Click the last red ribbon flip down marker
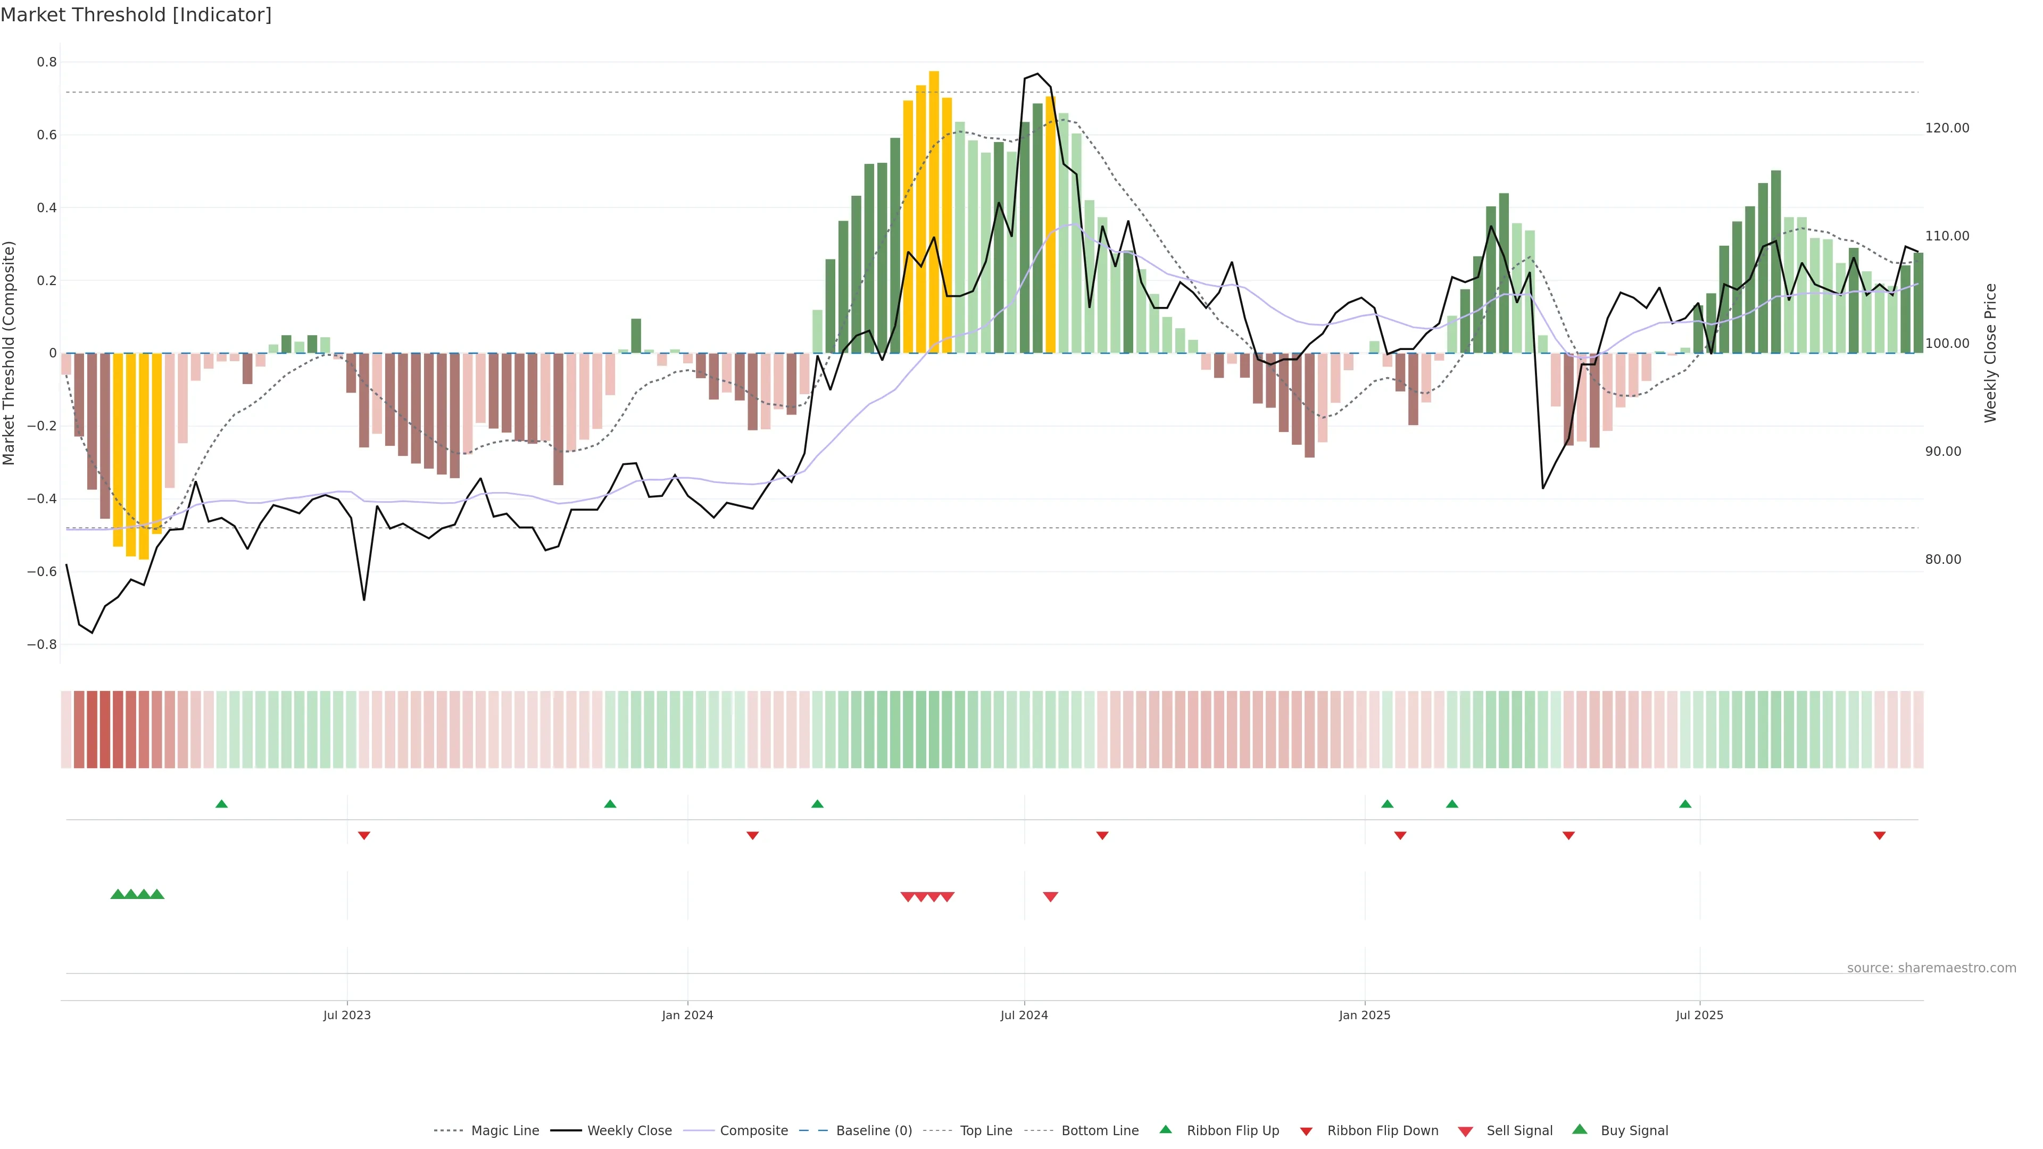 point(1879,836)
